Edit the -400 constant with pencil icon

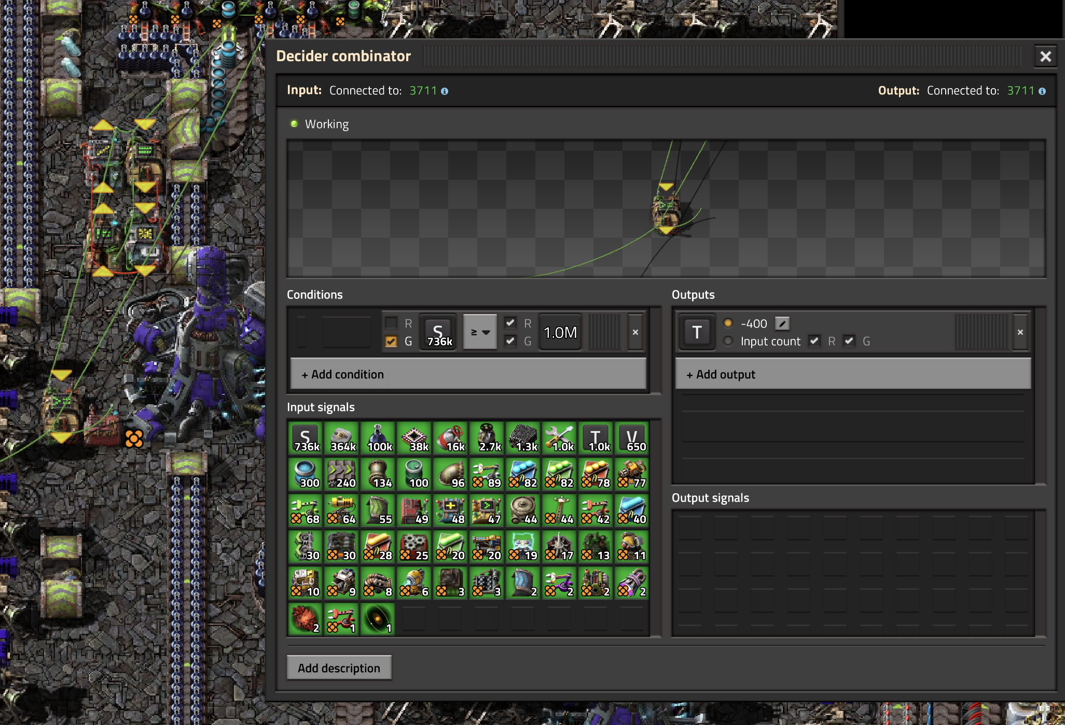[782, 323]
